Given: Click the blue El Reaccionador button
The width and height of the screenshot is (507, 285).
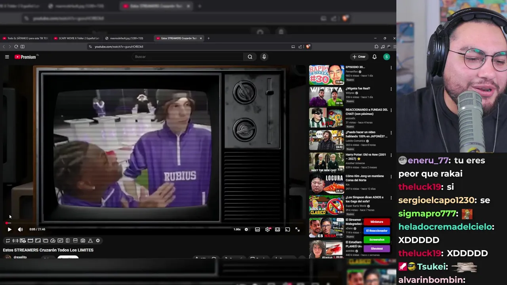Looking at the screenshot, I should tap(377, 231).
